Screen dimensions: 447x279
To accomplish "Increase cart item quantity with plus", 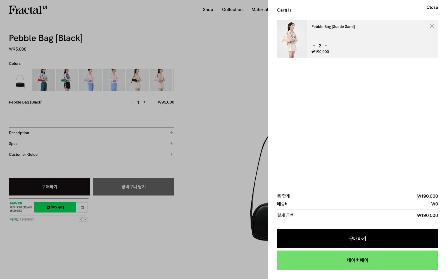I will (326, 46).
